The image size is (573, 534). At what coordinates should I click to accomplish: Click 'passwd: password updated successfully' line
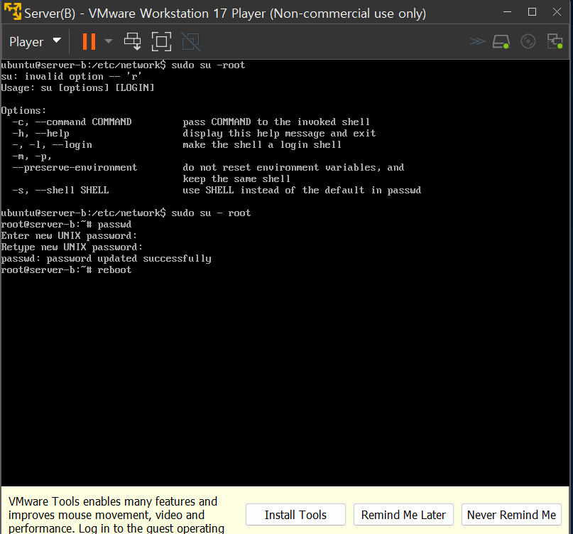point(106,259)
